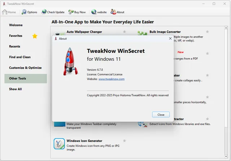The width and height of the screenshot is (231, 161).
Task: Open the Recents sidebar section
Action: 15,46
